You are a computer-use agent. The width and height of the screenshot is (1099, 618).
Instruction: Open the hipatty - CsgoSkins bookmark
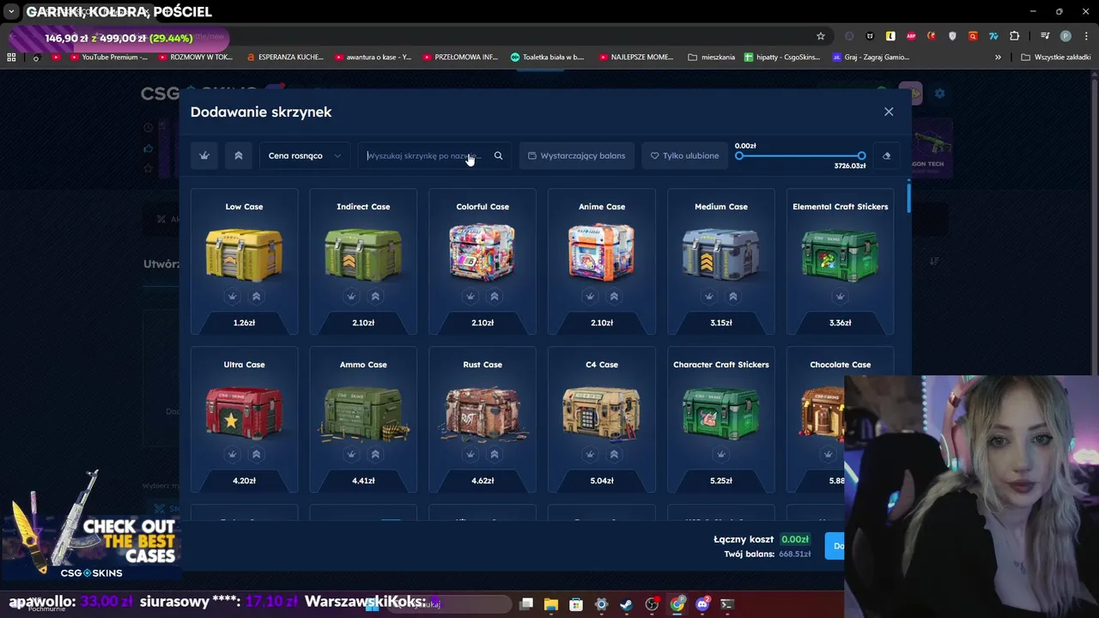pyautogui.click(x=782, y=58)
